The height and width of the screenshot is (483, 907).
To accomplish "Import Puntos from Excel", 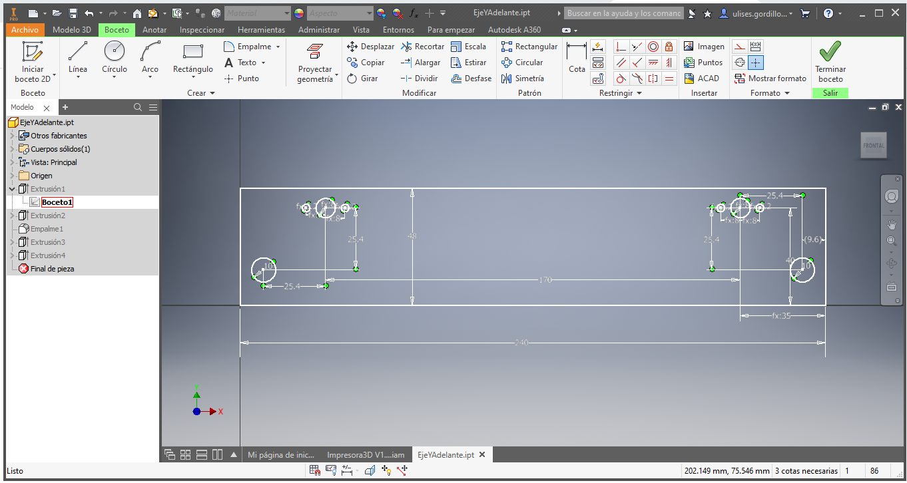I will coord(703,63).
